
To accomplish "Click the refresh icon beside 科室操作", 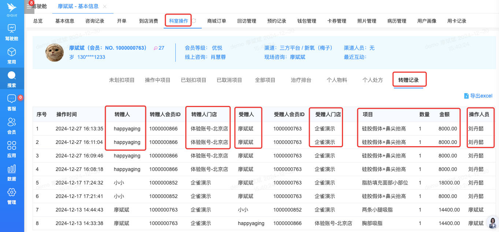I will click(194, 21).
